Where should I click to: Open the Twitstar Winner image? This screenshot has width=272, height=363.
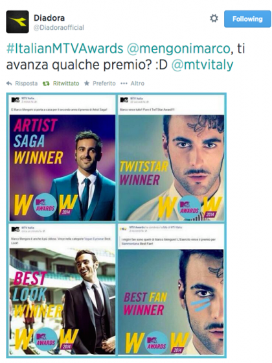click(171, 168)
